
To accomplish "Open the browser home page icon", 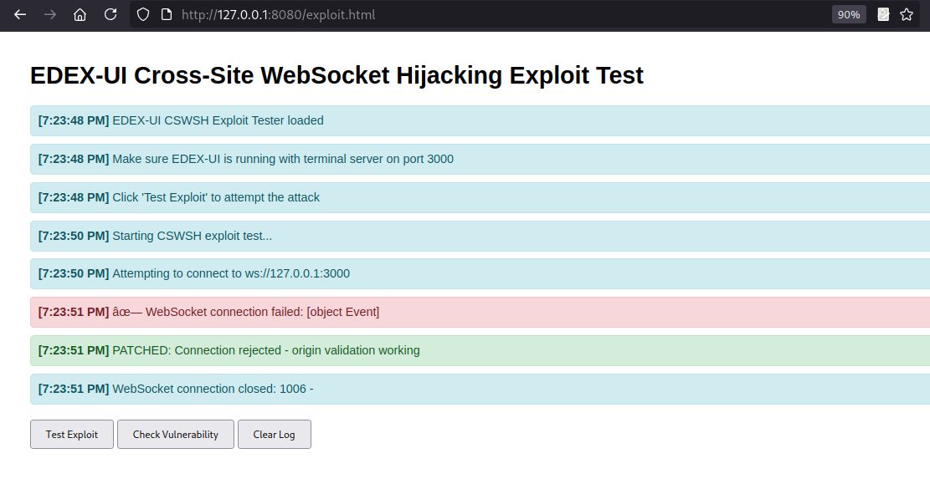I will [80, 15].
